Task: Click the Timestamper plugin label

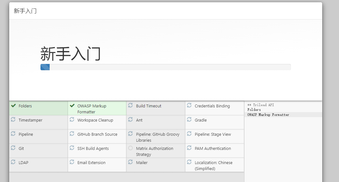Action: [x=30, y=120]
